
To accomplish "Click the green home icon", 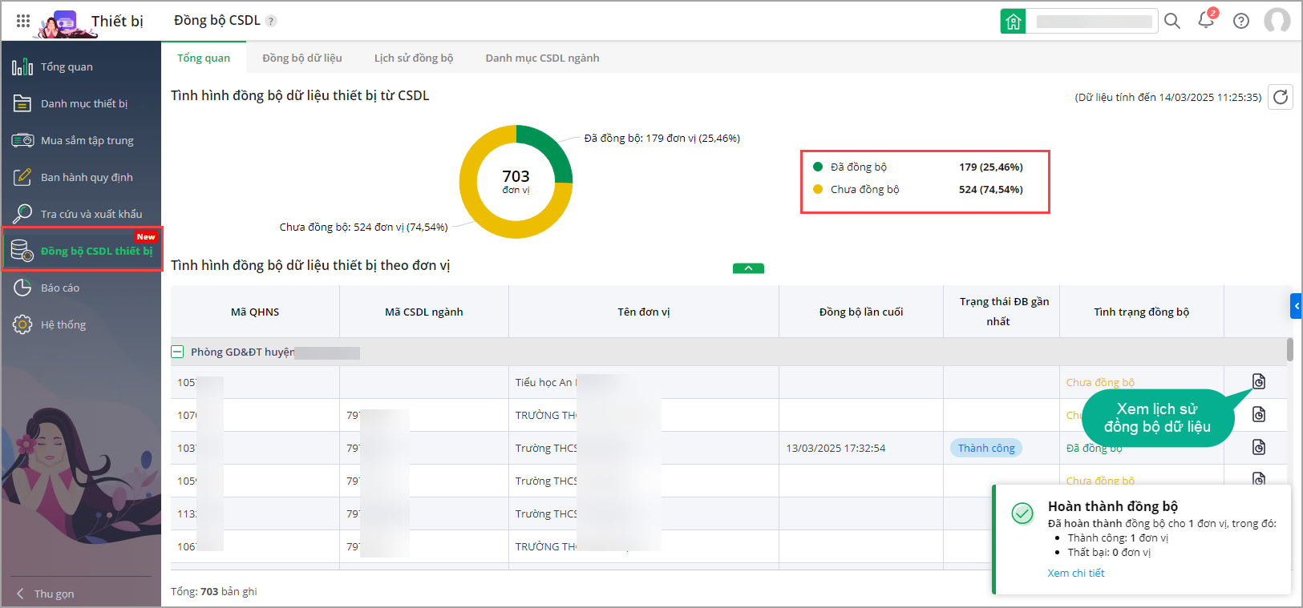I will (1014, 22).
